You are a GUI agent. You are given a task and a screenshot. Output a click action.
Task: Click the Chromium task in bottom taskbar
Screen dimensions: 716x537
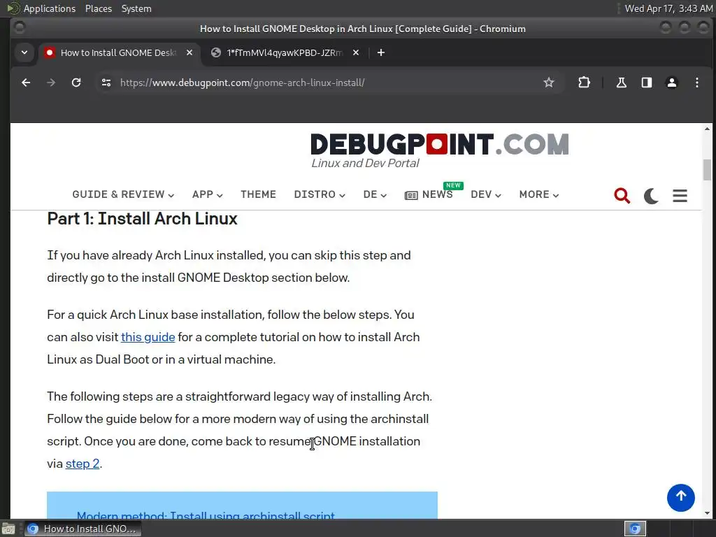[x=83, y=529]
